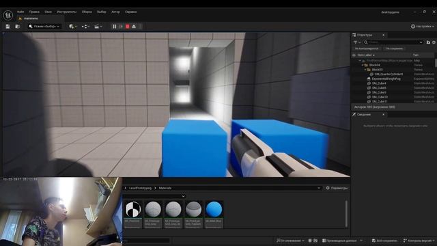437x246 pixels.
Task: Open the Файл menu
Action: click(x=20, y=12)
